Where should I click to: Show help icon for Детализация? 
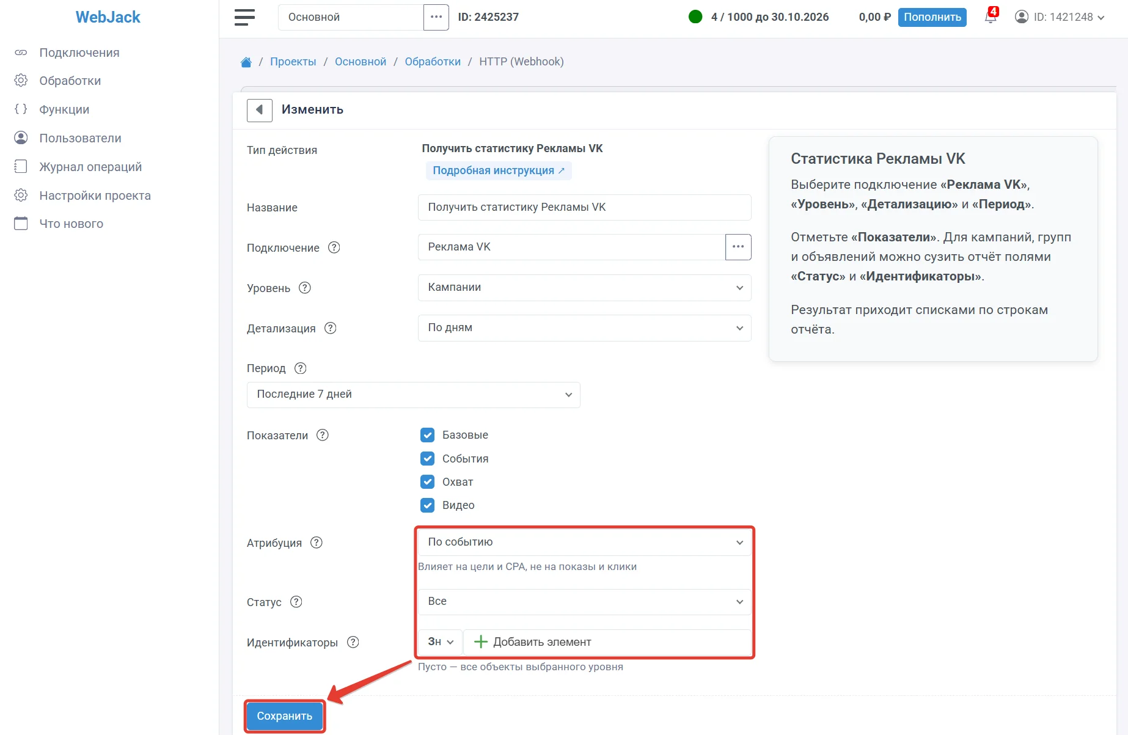tap(331, 328)
